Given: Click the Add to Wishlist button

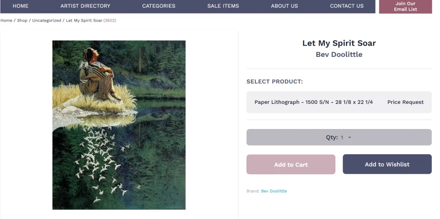Looking at the screenshot, I should pyautogui.click(x=387, y=164).
